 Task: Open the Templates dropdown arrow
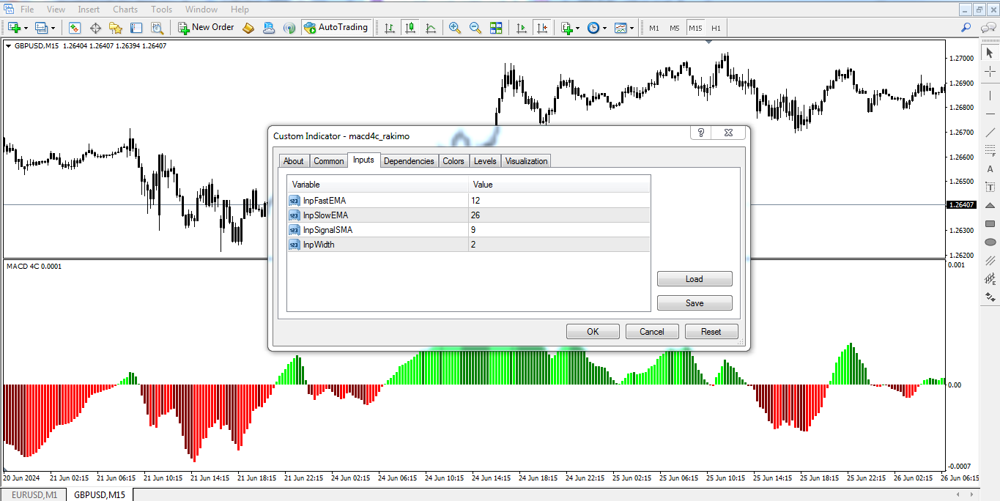pos(632,27)
